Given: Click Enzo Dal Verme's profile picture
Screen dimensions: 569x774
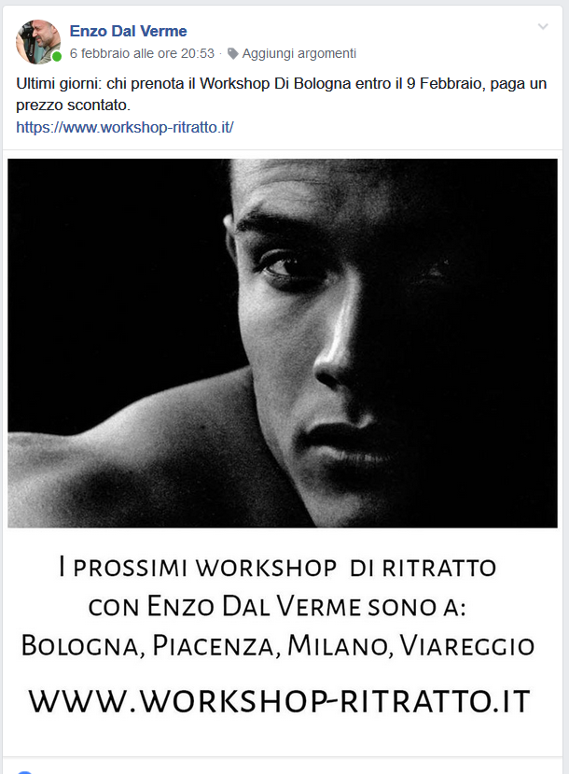Looking at the screenshot, I should 38,42.
